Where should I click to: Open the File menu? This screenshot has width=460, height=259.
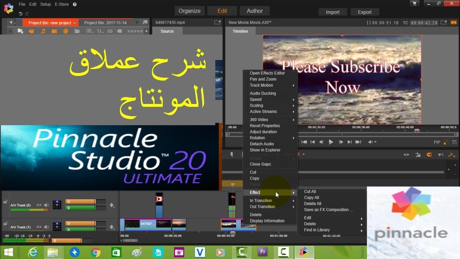(x=22, y=4)
